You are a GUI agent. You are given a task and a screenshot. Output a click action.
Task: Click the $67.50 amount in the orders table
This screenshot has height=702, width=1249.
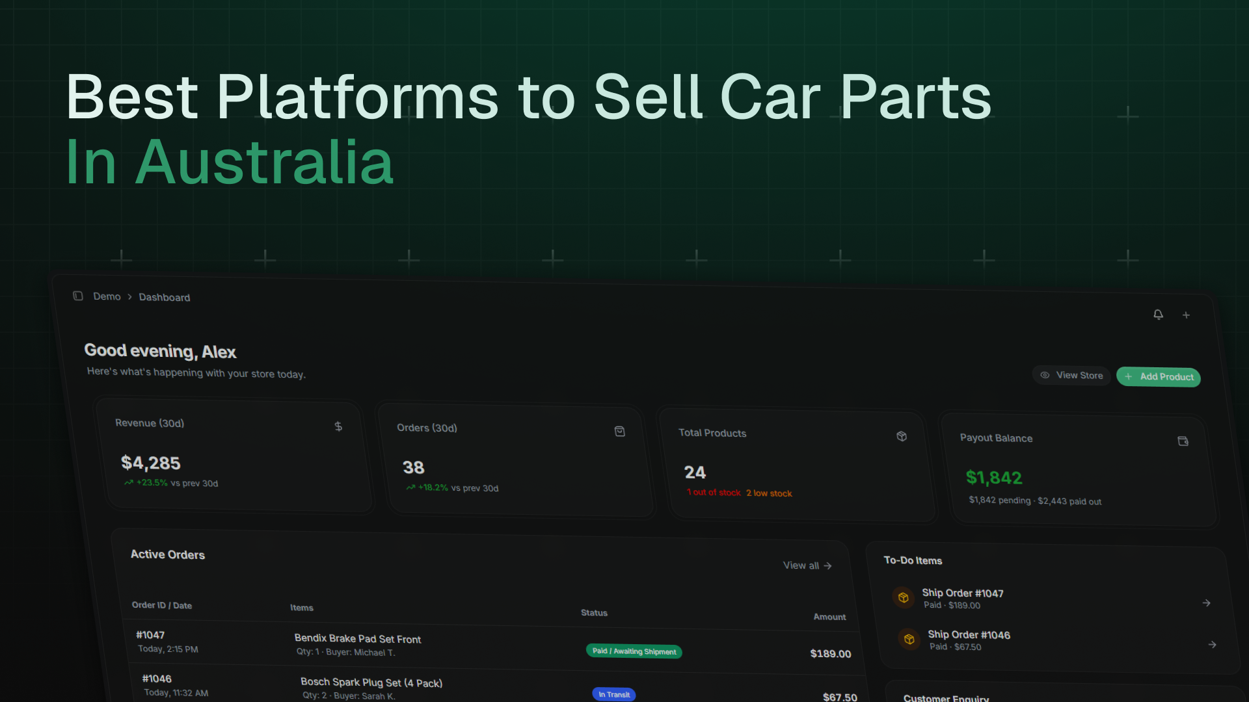[840, 697]
